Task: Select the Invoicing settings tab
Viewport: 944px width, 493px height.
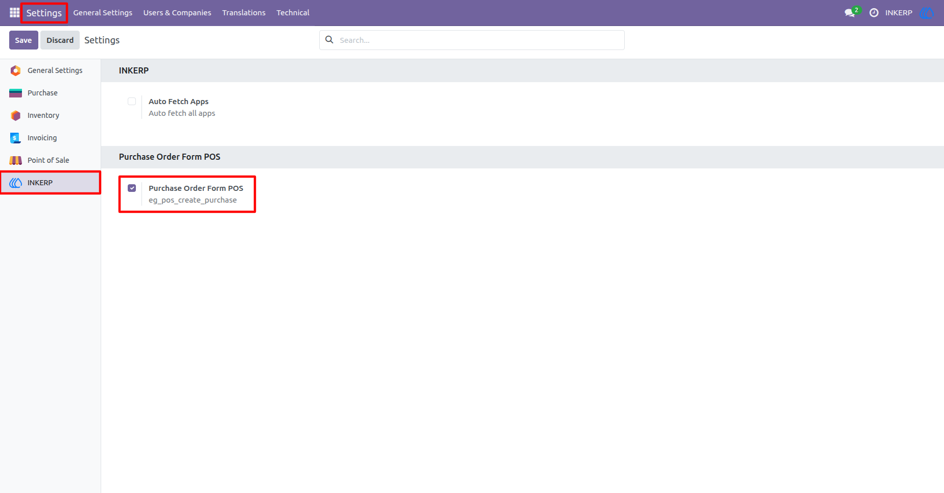Action: [51, 138]
